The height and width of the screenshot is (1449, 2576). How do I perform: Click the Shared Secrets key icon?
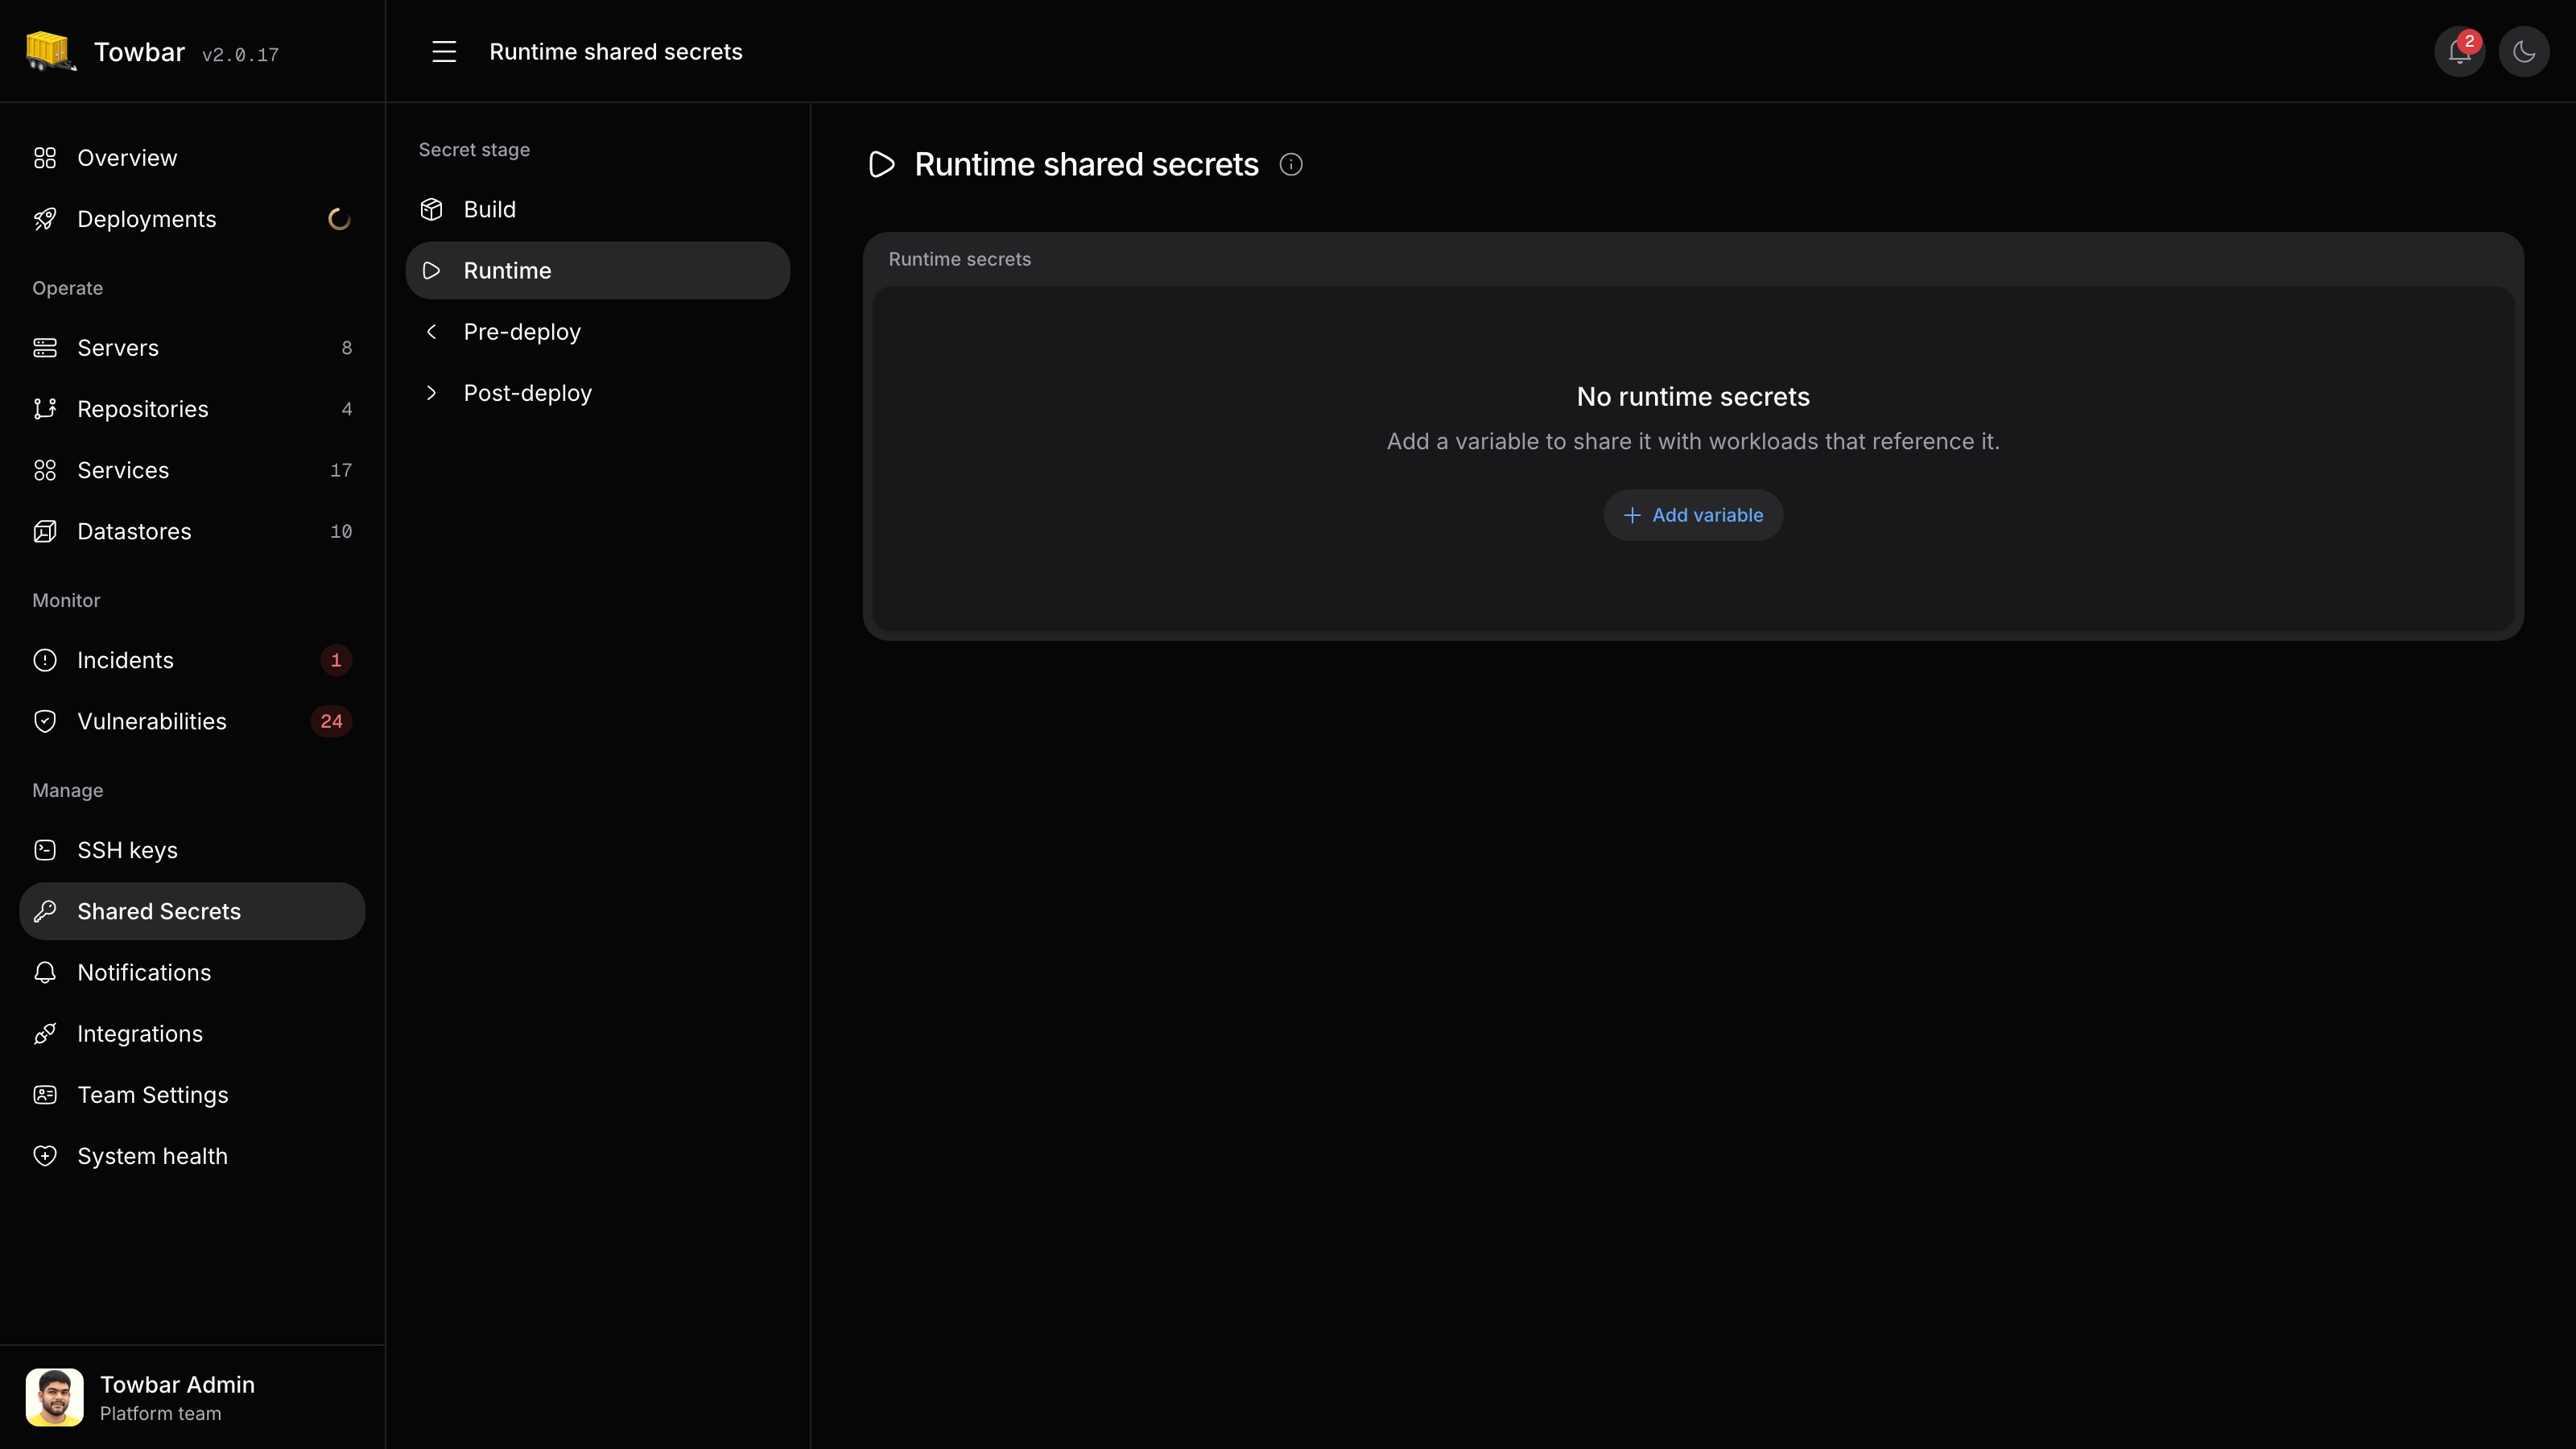[x=45, y=911]
